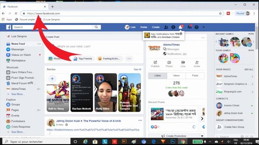
Task: Switch to the Views tab
Action: coord(176,76)
